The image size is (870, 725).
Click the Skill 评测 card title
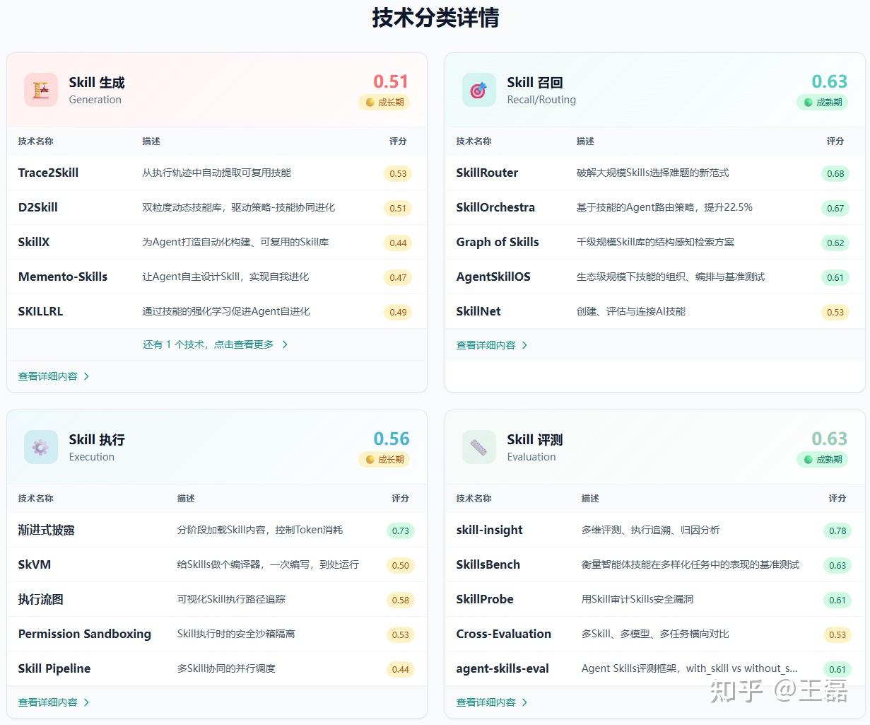535,440
